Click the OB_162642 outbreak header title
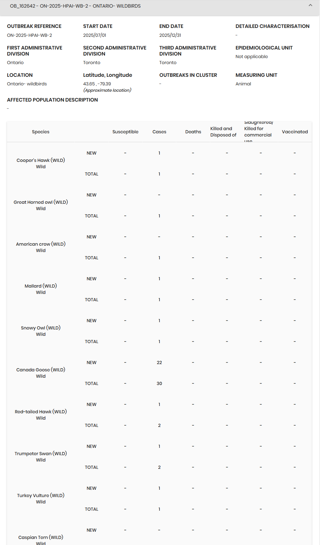The height and width of the screenshot is (545, 320). point(75,6)
